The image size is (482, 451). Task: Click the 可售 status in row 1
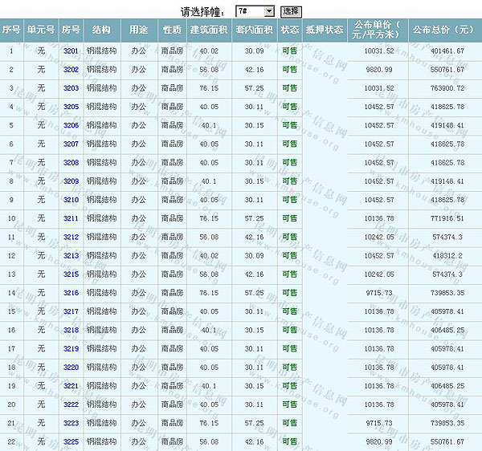tap(289, 51)
